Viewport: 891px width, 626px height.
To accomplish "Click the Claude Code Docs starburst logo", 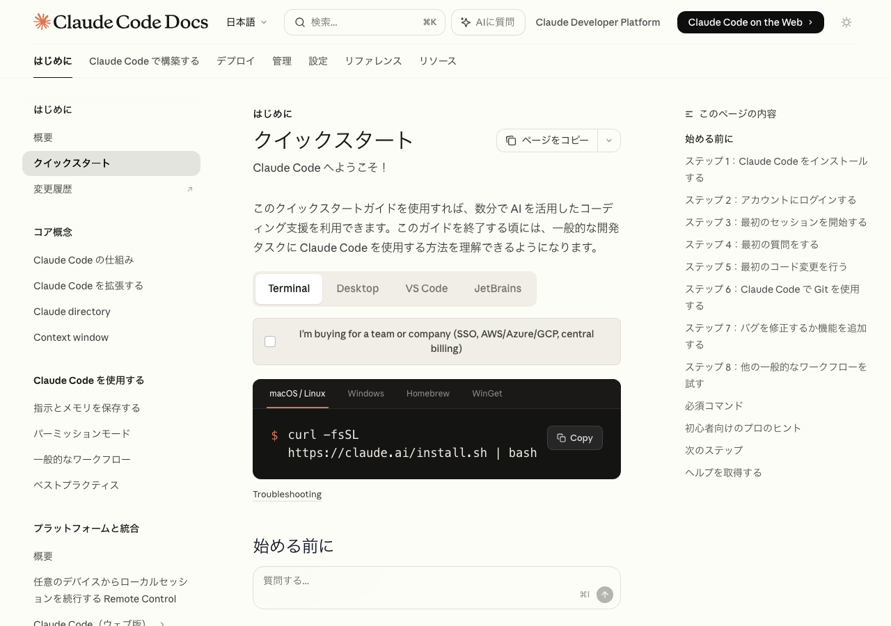I will (x=42, y=22).
